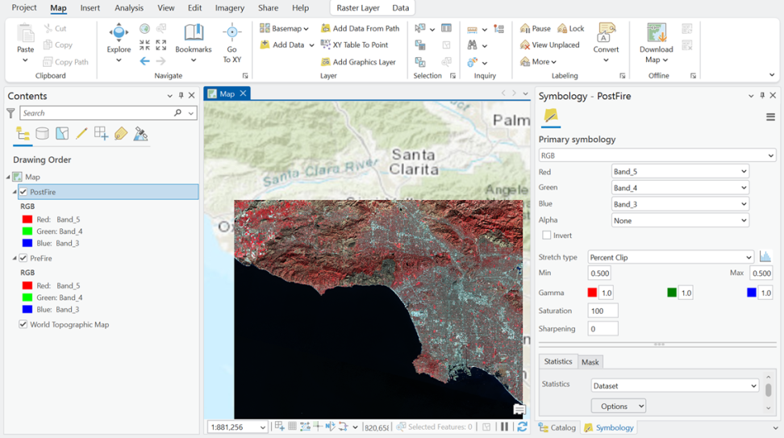Toggle View Unplaced labels

549,45
